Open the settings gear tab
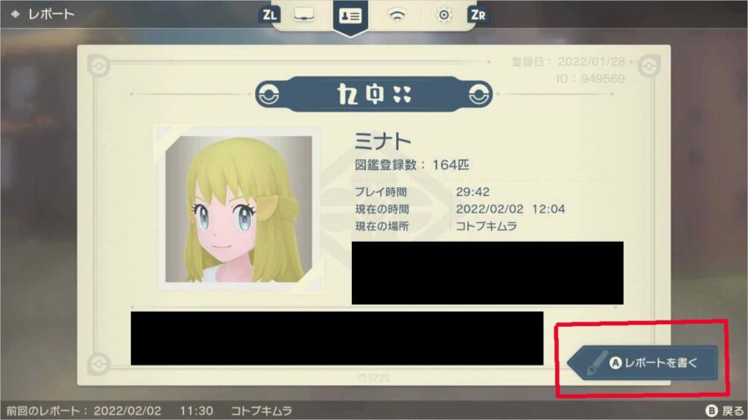Viewport: 748px width, 420px height. pyautogui.click(x=444, y=15)
